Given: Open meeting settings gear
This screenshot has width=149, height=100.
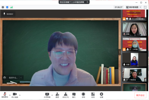Looking at the screenshot, I should pos(101,95).
